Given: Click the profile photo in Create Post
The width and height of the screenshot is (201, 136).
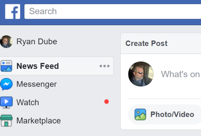Looking at the screenshot, I should tap(141, 74).
